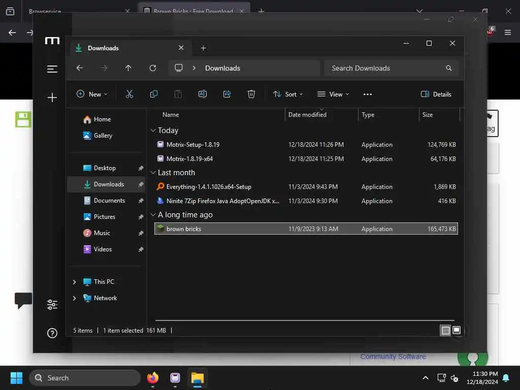Open the New dropdown

(92, 94)
